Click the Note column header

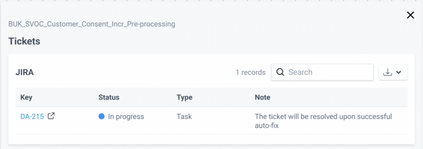(262, 97)
